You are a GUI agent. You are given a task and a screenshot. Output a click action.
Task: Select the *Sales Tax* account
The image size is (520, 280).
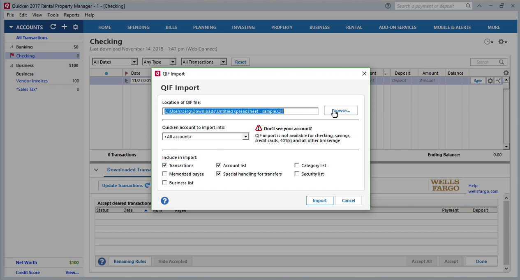click(x=27, y=89)
